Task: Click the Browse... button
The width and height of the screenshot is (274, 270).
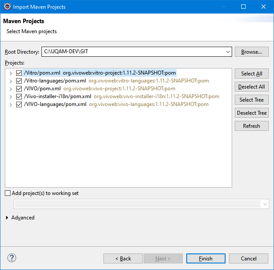Action: (251, 52)
